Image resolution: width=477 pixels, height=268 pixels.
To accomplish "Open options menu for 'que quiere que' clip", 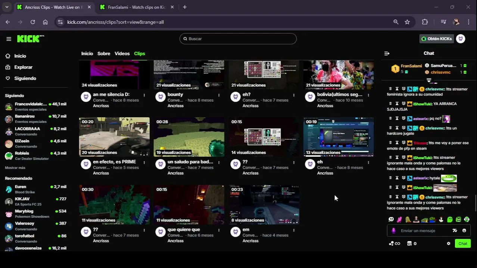I will click(219, 230).
